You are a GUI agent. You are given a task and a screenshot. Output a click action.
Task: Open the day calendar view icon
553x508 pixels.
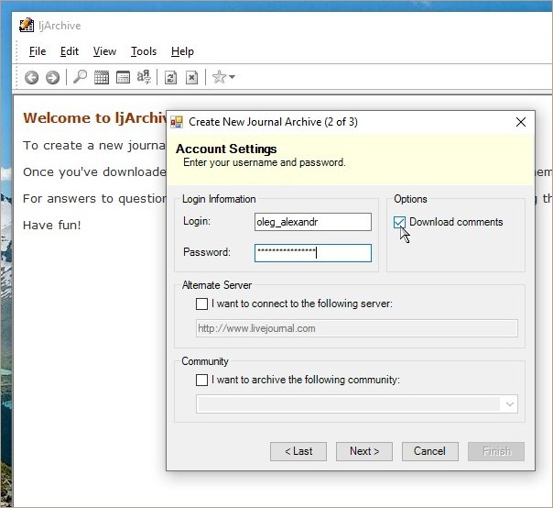point(123,77)
